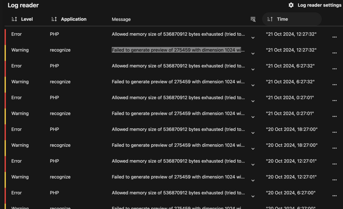Click timestamp "20 Oct 2024, 6:27:00" in Error row
The height and width of the screenshot is (209, 343).
point(291,193)
